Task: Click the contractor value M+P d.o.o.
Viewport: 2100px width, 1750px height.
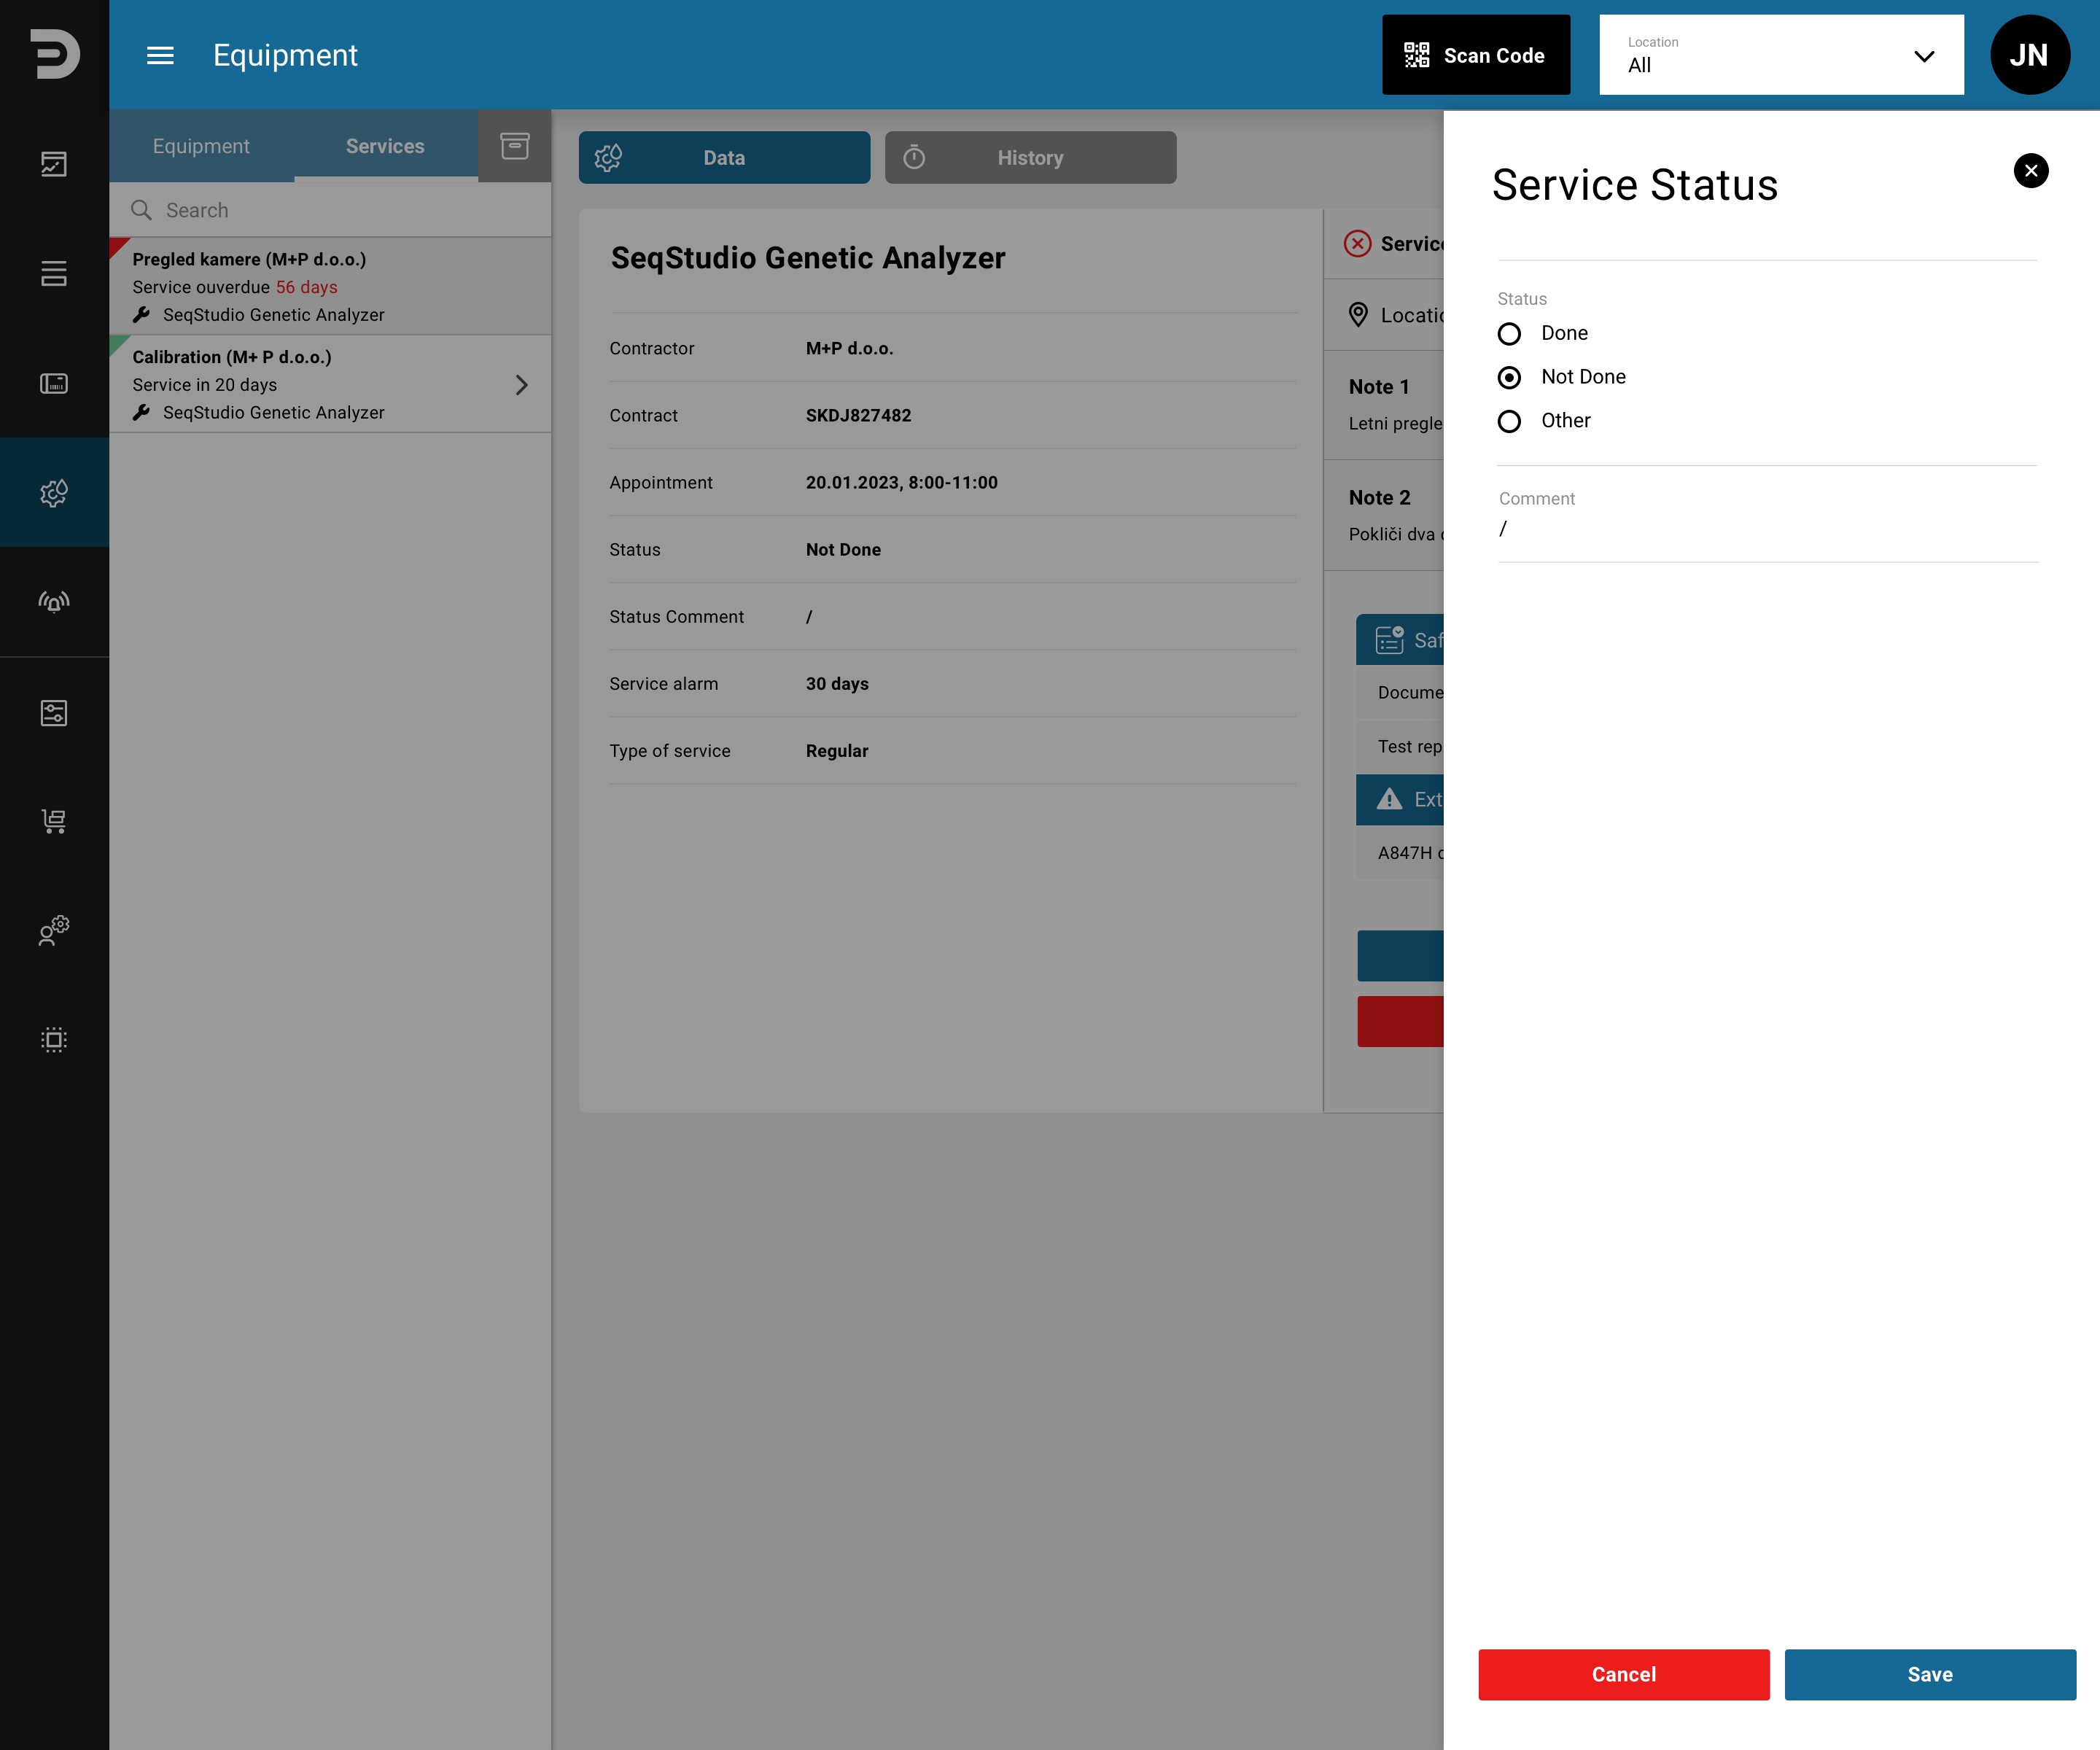Action: point(849,348)
